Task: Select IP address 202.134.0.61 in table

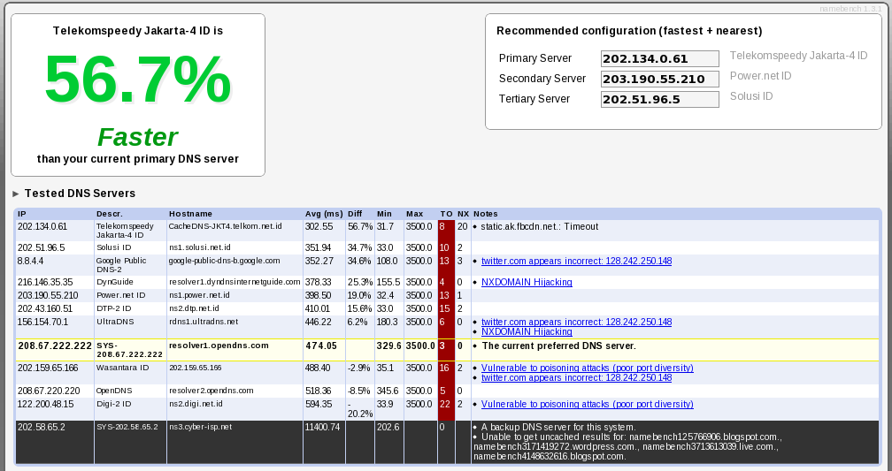Action: coord(42,226)
